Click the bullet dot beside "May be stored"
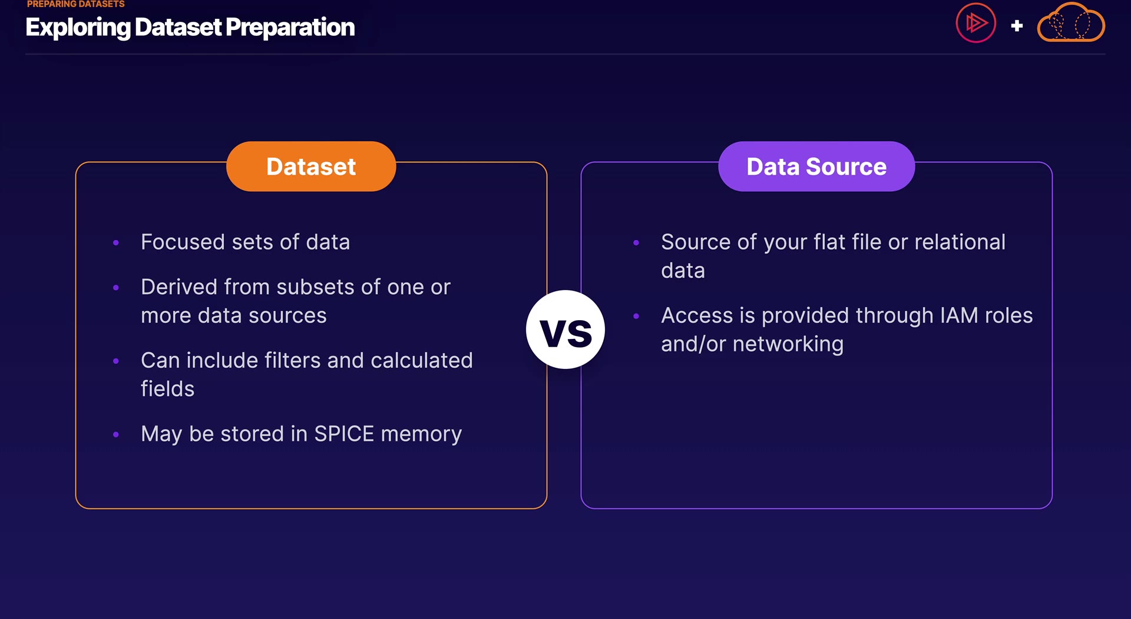This screenshot has width=1131, height=619. coord(116,435)
